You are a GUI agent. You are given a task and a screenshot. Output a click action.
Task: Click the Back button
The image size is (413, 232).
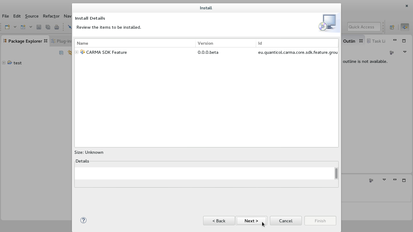tap(219, 221)
